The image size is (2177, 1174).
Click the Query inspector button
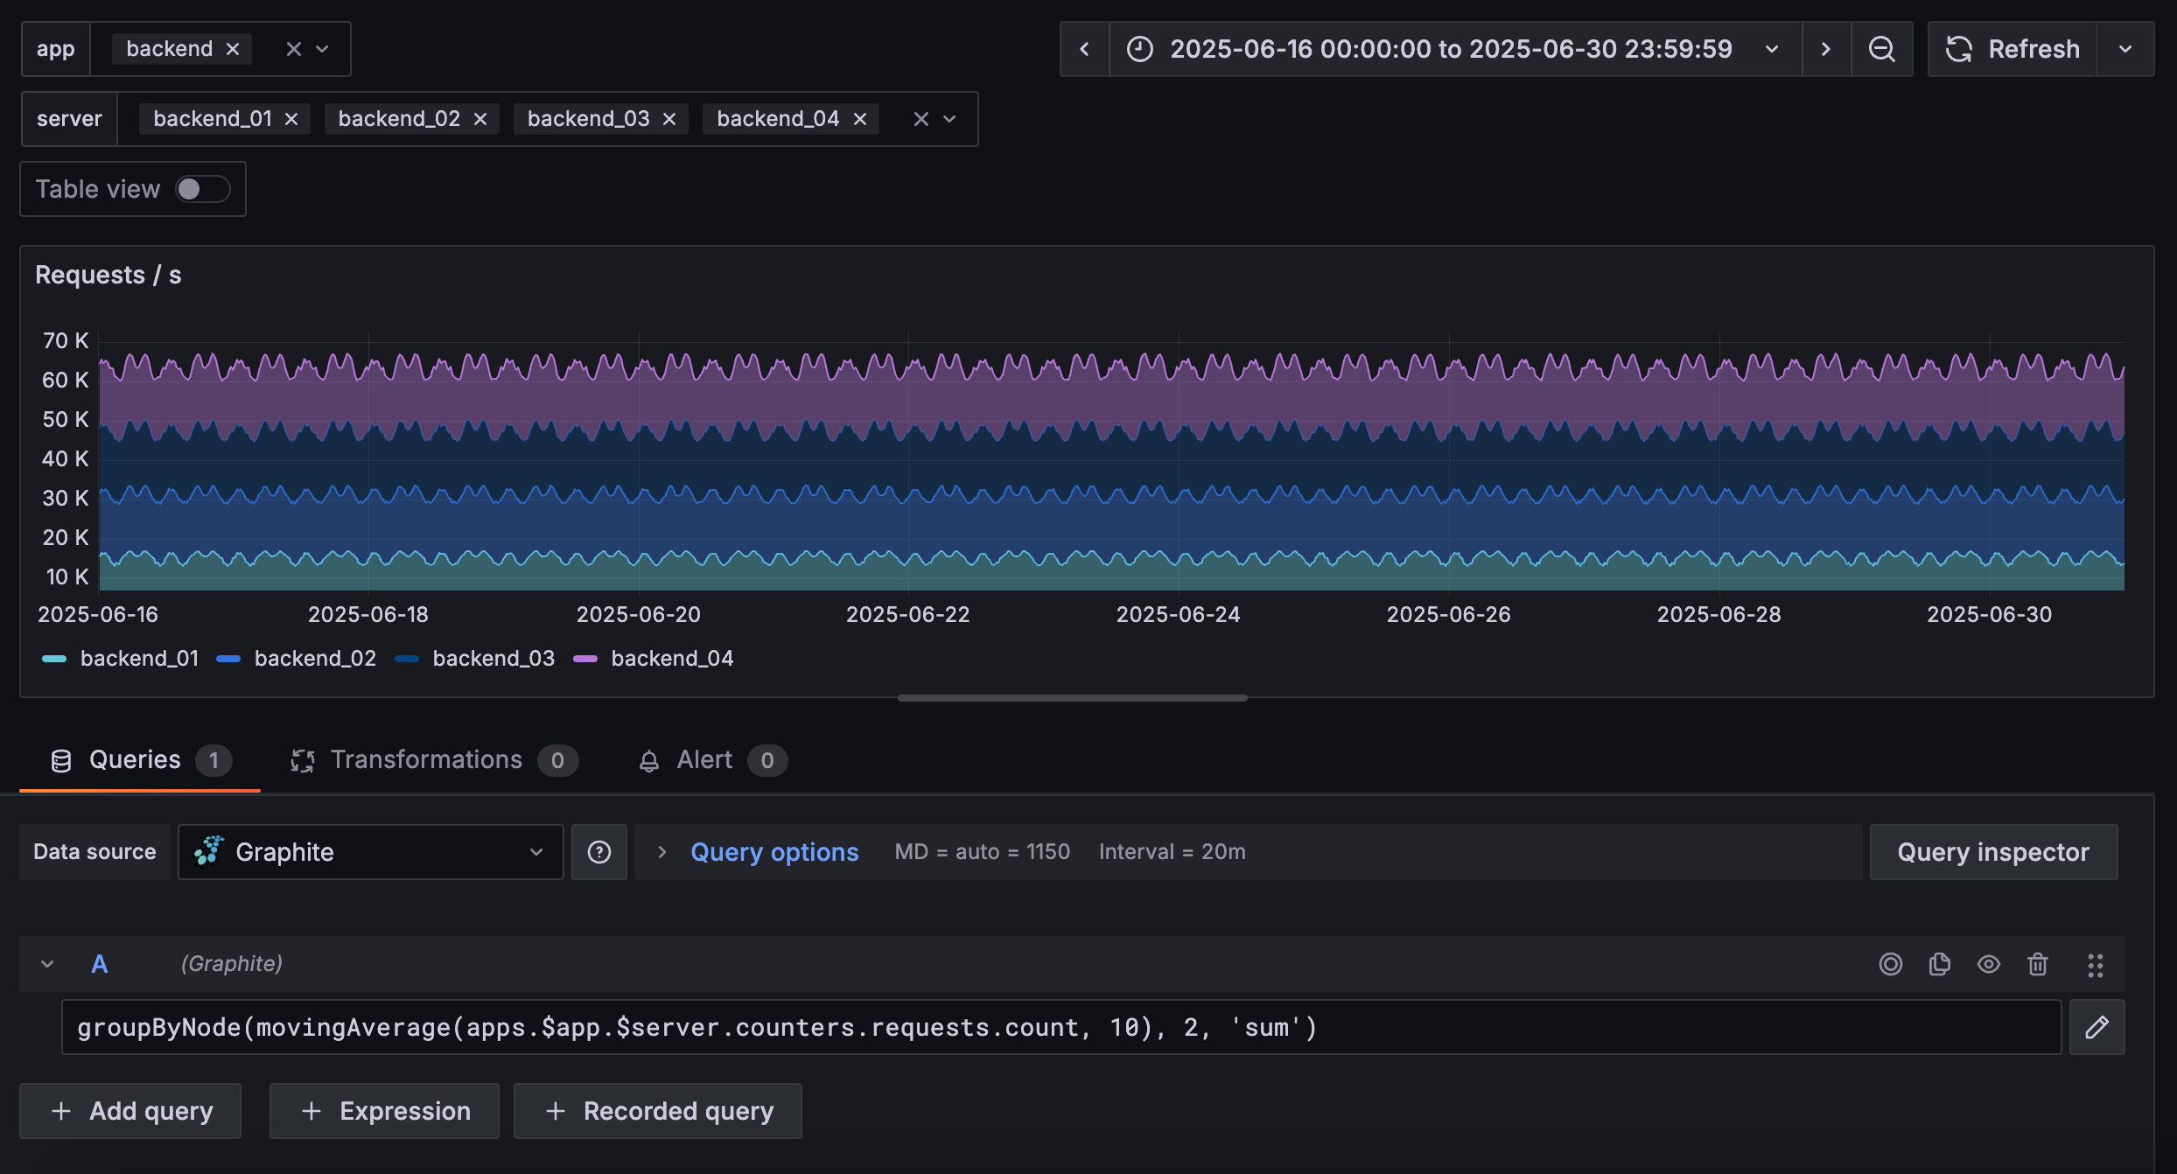(1993, 851)
